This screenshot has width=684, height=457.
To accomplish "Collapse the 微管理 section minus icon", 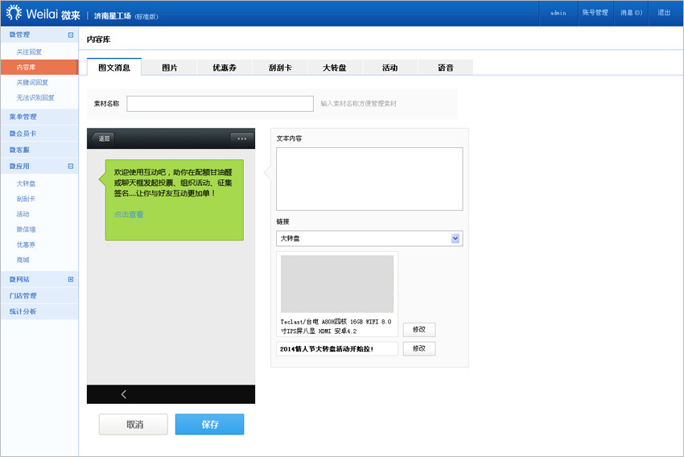I will [x=71, y=35].
